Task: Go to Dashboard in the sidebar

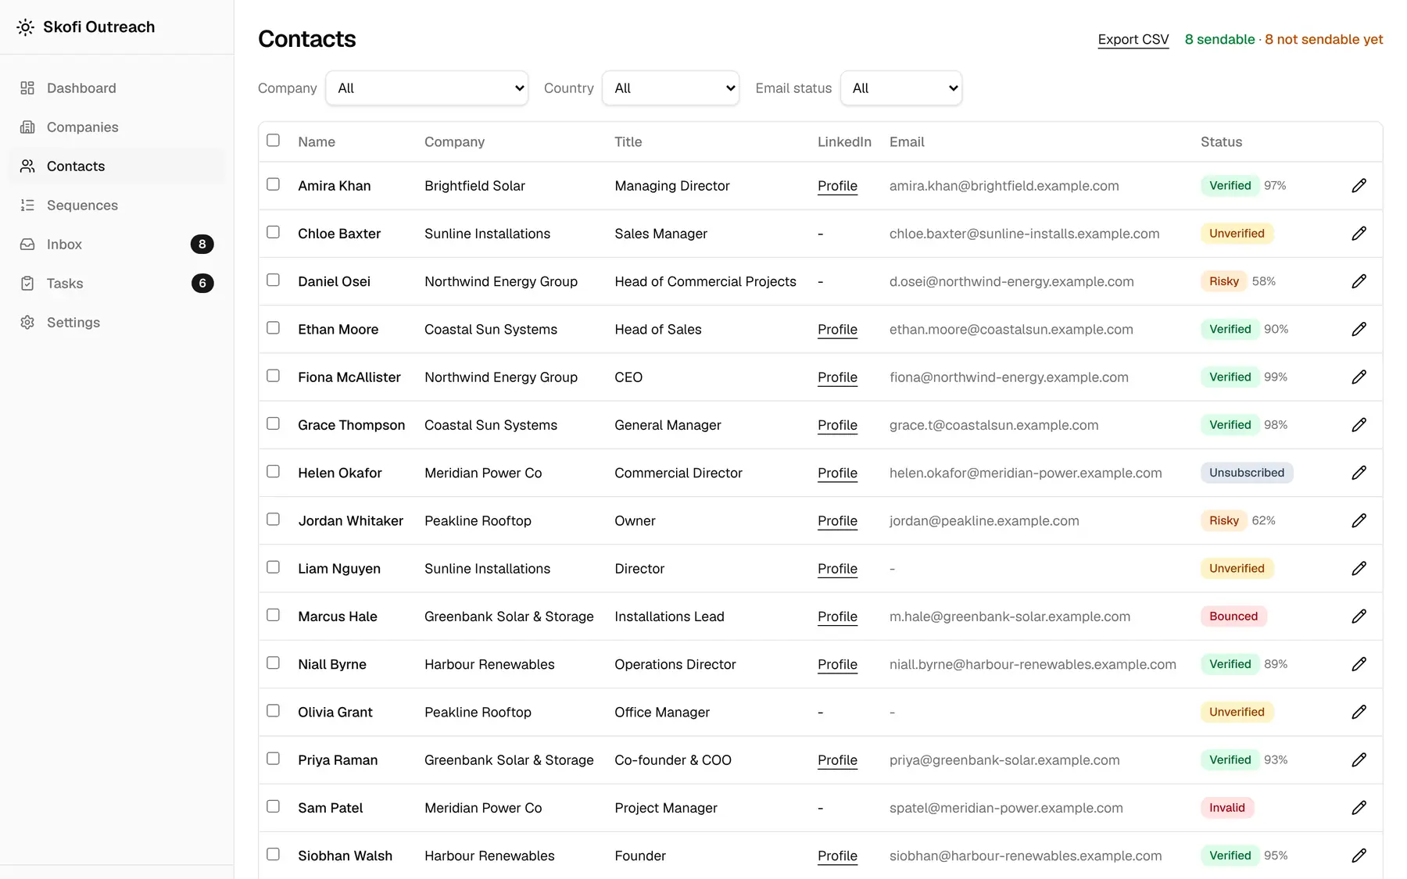Action: point(116,88)
